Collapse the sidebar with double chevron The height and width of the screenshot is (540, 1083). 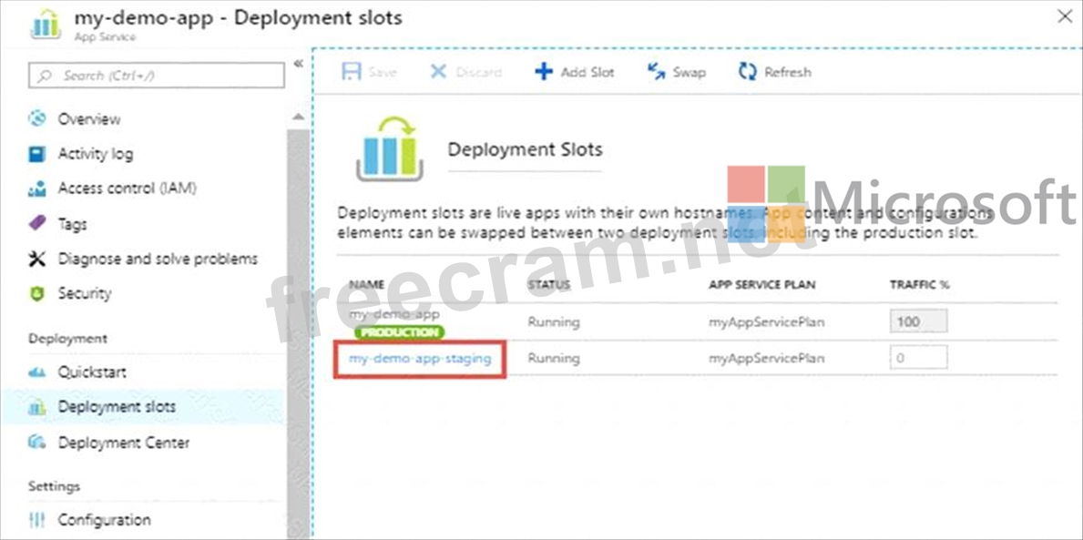click(298, 64)
